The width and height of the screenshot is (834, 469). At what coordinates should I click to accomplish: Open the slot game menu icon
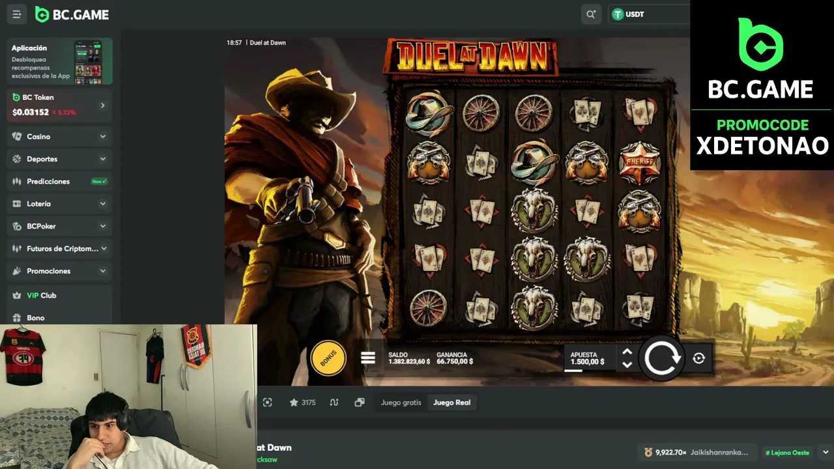[368, 358]
